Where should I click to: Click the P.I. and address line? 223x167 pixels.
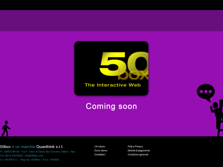pos(37,152)
